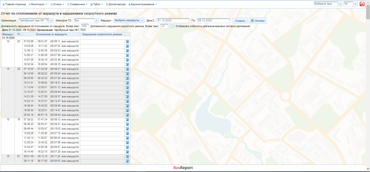Image resolution: width=370 pixels, height=172 pixels.
Task: Display 07:38:22 deviation track on map
Action: point(127,120)
